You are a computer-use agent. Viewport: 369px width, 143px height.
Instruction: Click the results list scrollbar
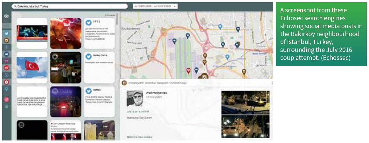tap(117, 20)
